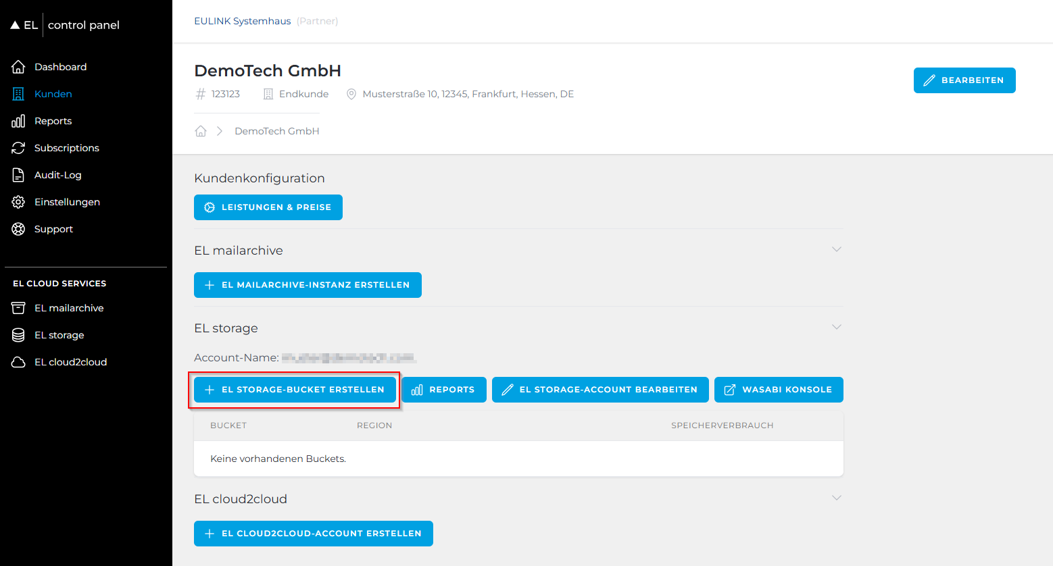Open Kunden in the sidebar menu

(53, 94)
